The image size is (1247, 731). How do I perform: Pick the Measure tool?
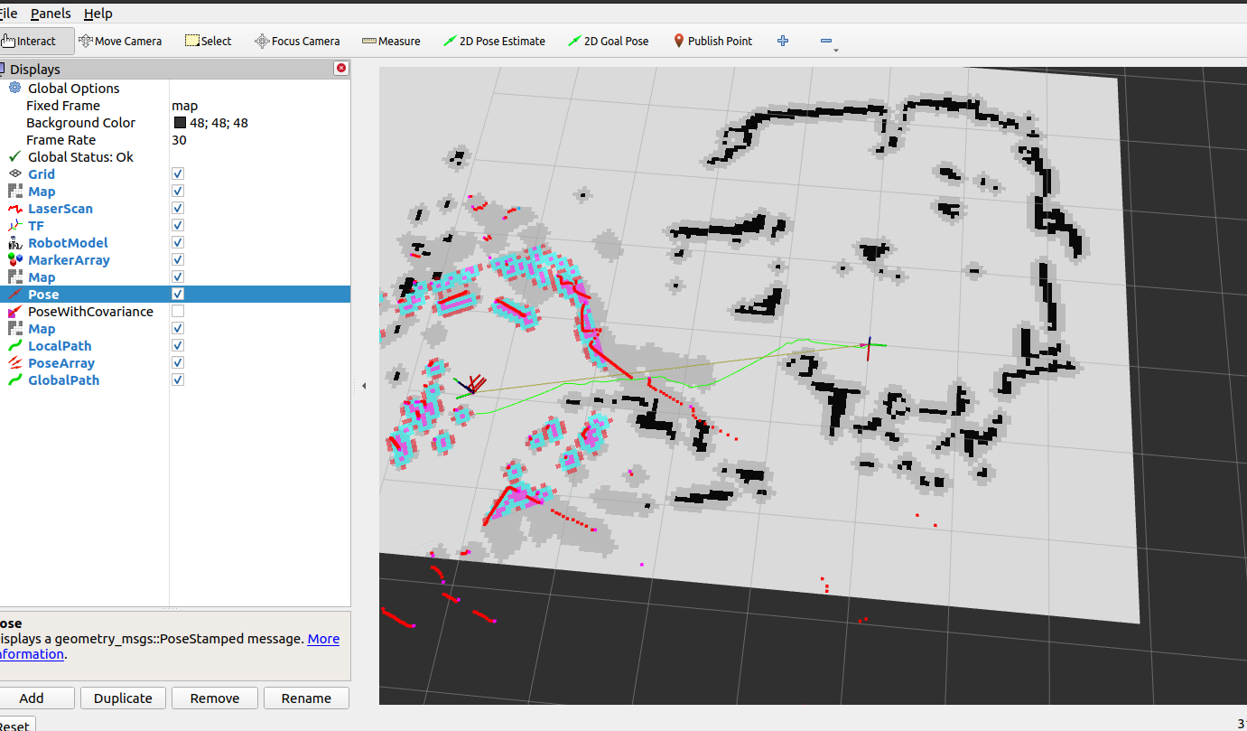click(x=391, y=41)
